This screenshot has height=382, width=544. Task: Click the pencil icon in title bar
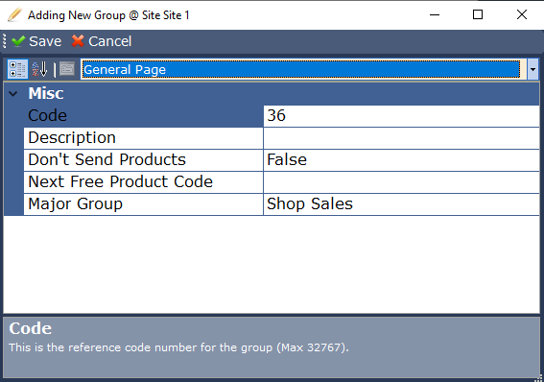pos(14,15)
